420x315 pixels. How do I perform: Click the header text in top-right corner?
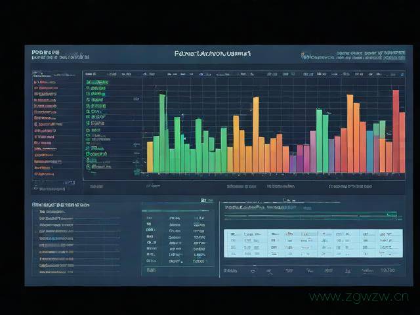(x=370, y=53)
